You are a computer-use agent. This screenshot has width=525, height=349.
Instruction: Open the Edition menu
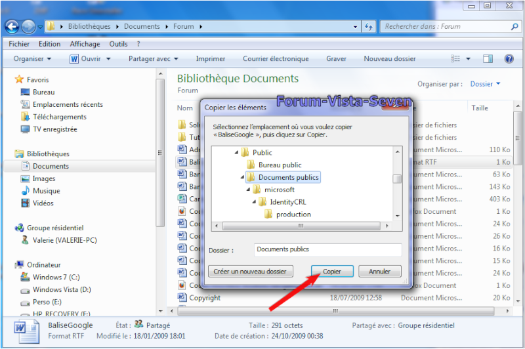coord(50,44)
